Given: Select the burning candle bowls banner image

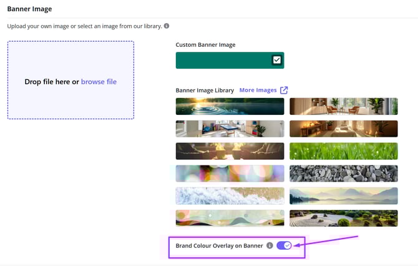Looking at the screenshot, I should tap(230, 151).
